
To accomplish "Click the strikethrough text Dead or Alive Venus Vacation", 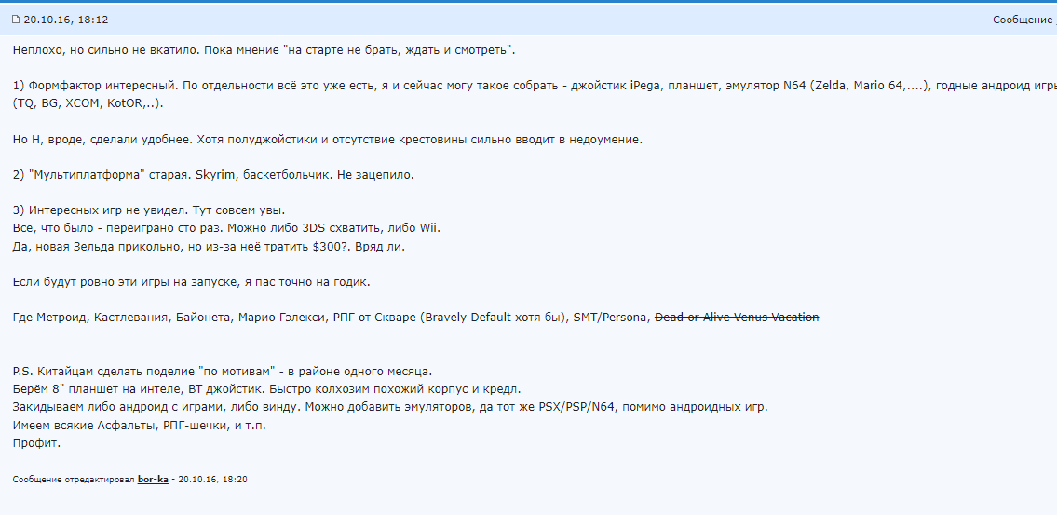I will click(737, 317).
